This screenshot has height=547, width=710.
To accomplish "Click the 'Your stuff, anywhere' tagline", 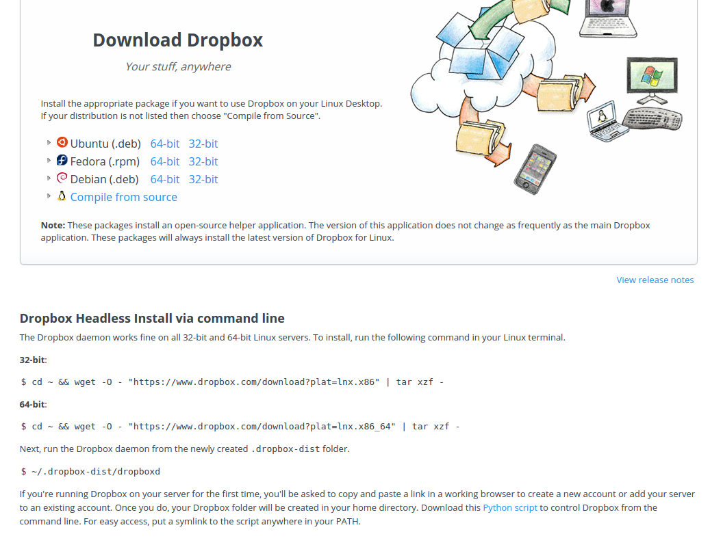I will [178, 66].
